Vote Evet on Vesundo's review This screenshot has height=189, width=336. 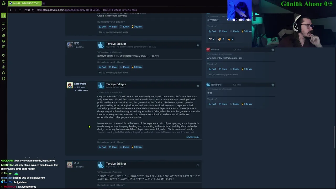(x=212, y=69)
